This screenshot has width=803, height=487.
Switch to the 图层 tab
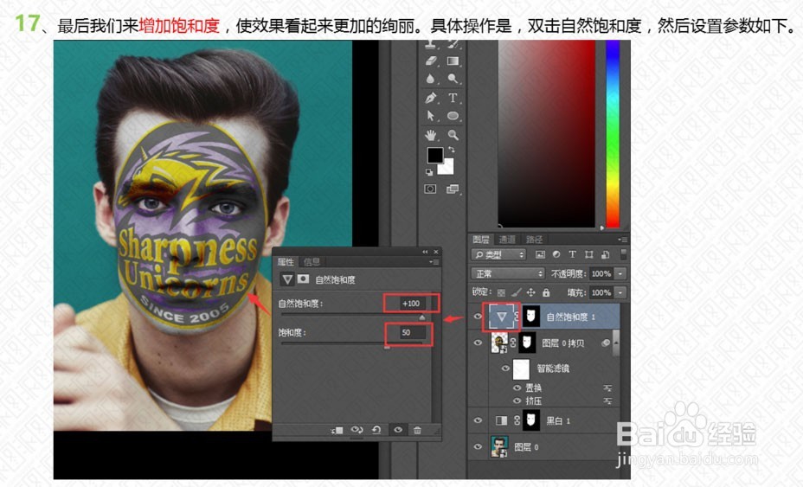[x=481, y=239]
